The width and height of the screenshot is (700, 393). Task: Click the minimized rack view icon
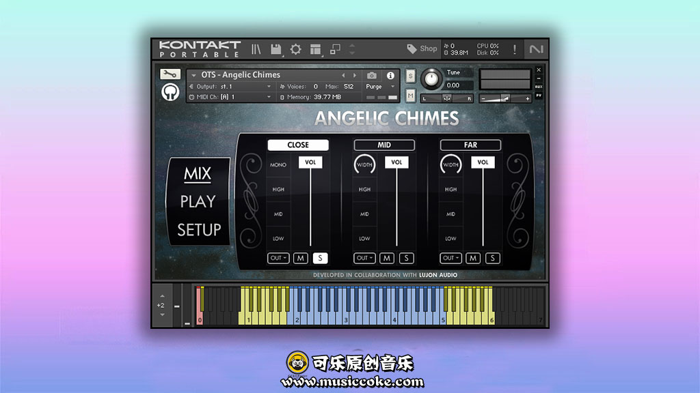coord(335,49)
